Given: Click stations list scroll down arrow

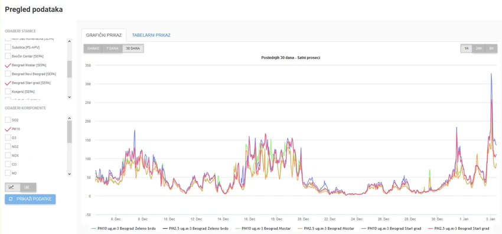Looking at the screenshot, I should [x=70, y=97].
